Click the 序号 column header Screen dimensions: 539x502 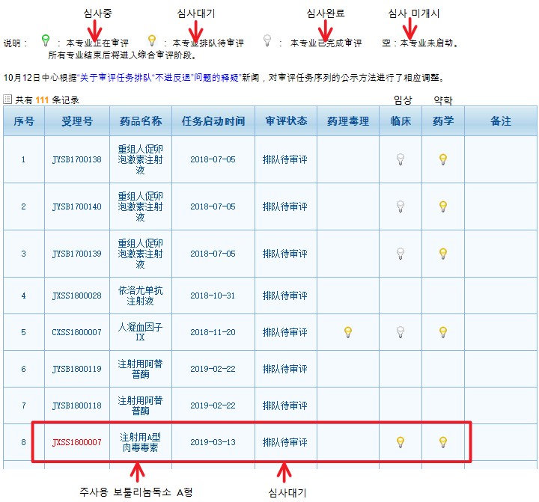coord(24,121)
